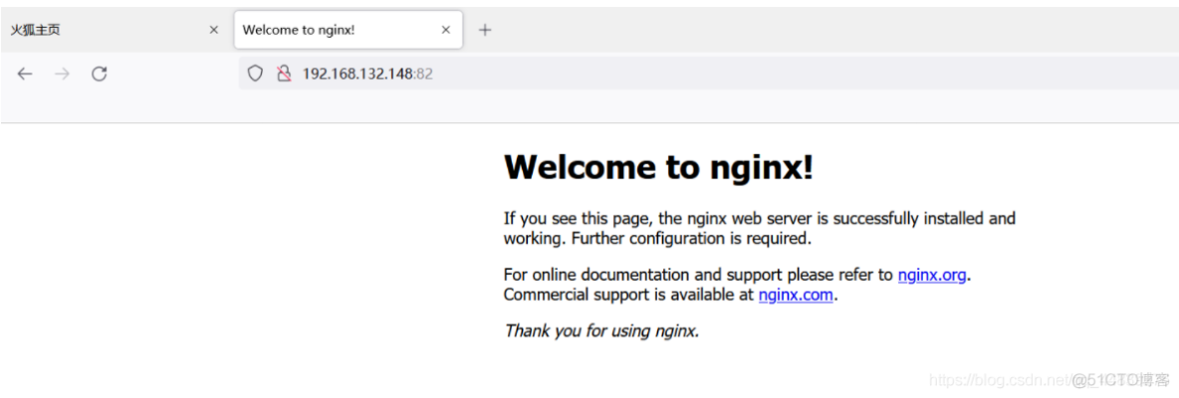Open the nginx.org documentation link
The image size is (1179, 398).
[x=932, y=275]
